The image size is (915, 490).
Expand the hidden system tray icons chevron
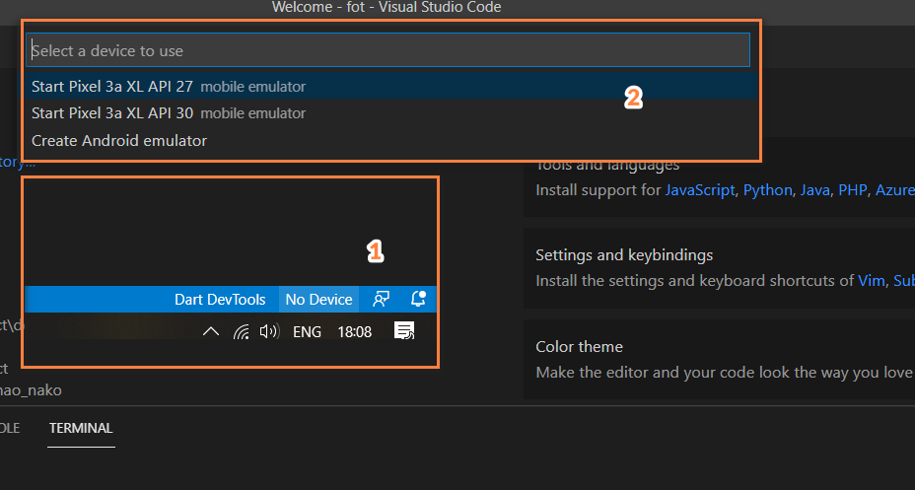[211, 332]
